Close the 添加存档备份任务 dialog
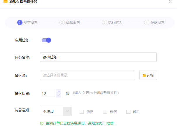The image size is (178, 133). [170, 1]
